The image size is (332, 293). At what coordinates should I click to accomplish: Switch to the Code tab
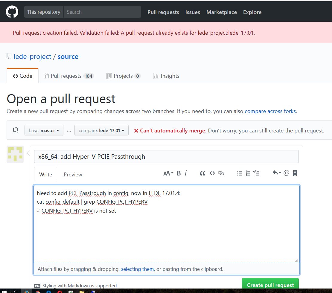(23, 76)
